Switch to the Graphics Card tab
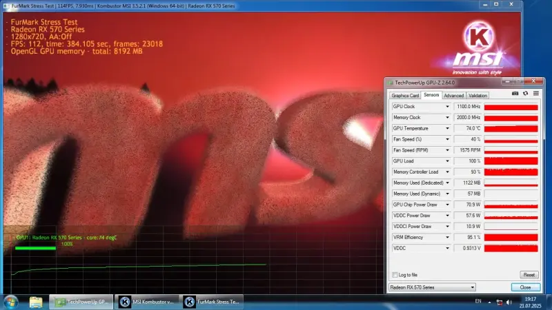The width and height of the screenshot is (552, 310). pyautogui.click(x=405, y=96)
